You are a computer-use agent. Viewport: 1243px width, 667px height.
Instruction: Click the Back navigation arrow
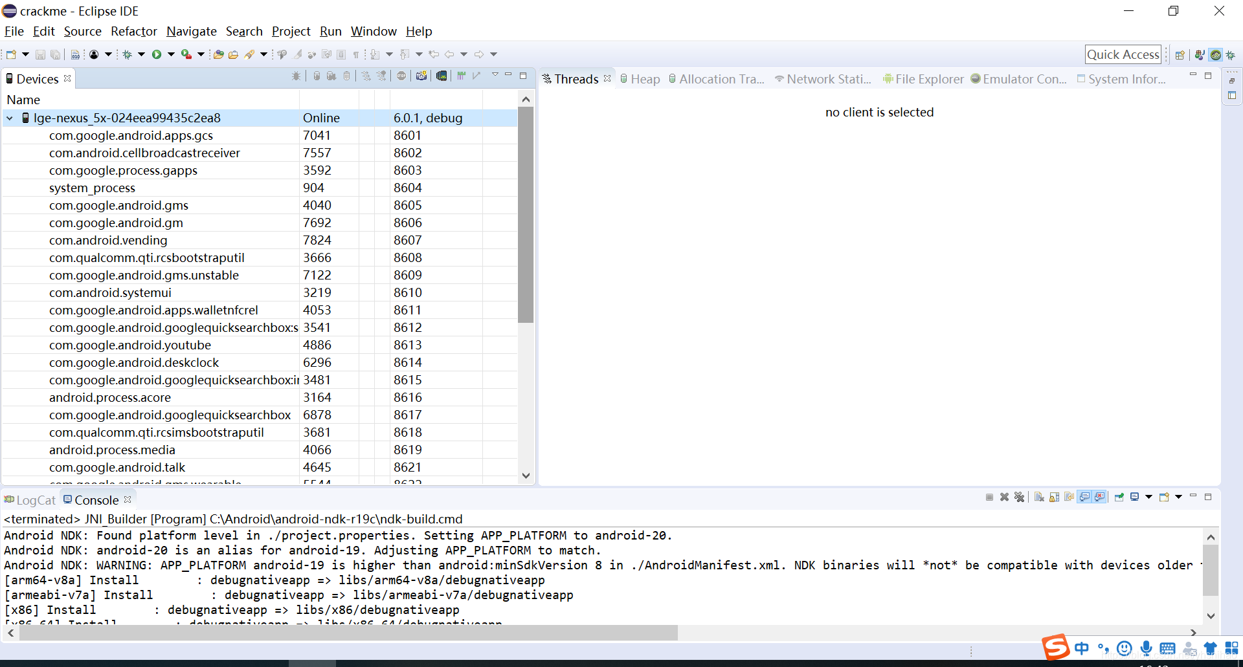tap(449, 54)
